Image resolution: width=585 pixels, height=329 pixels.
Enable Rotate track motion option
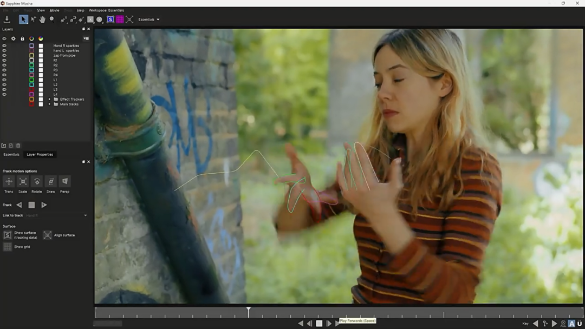tap(37, 181)
